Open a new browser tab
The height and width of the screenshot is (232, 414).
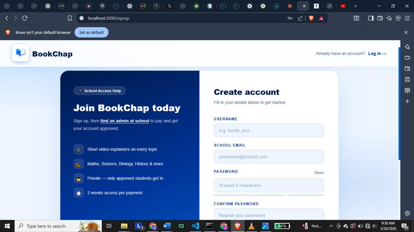(x=355, y=6)
